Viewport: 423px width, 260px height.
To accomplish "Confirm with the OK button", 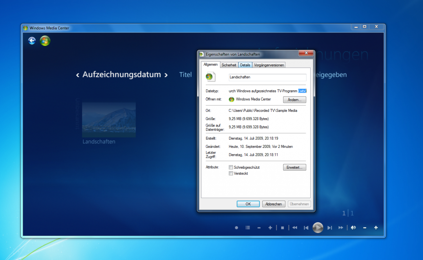I will (x=248, y=204).
